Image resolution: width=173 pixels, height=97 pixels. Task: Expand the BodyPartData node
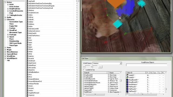[x=8, y=9]
